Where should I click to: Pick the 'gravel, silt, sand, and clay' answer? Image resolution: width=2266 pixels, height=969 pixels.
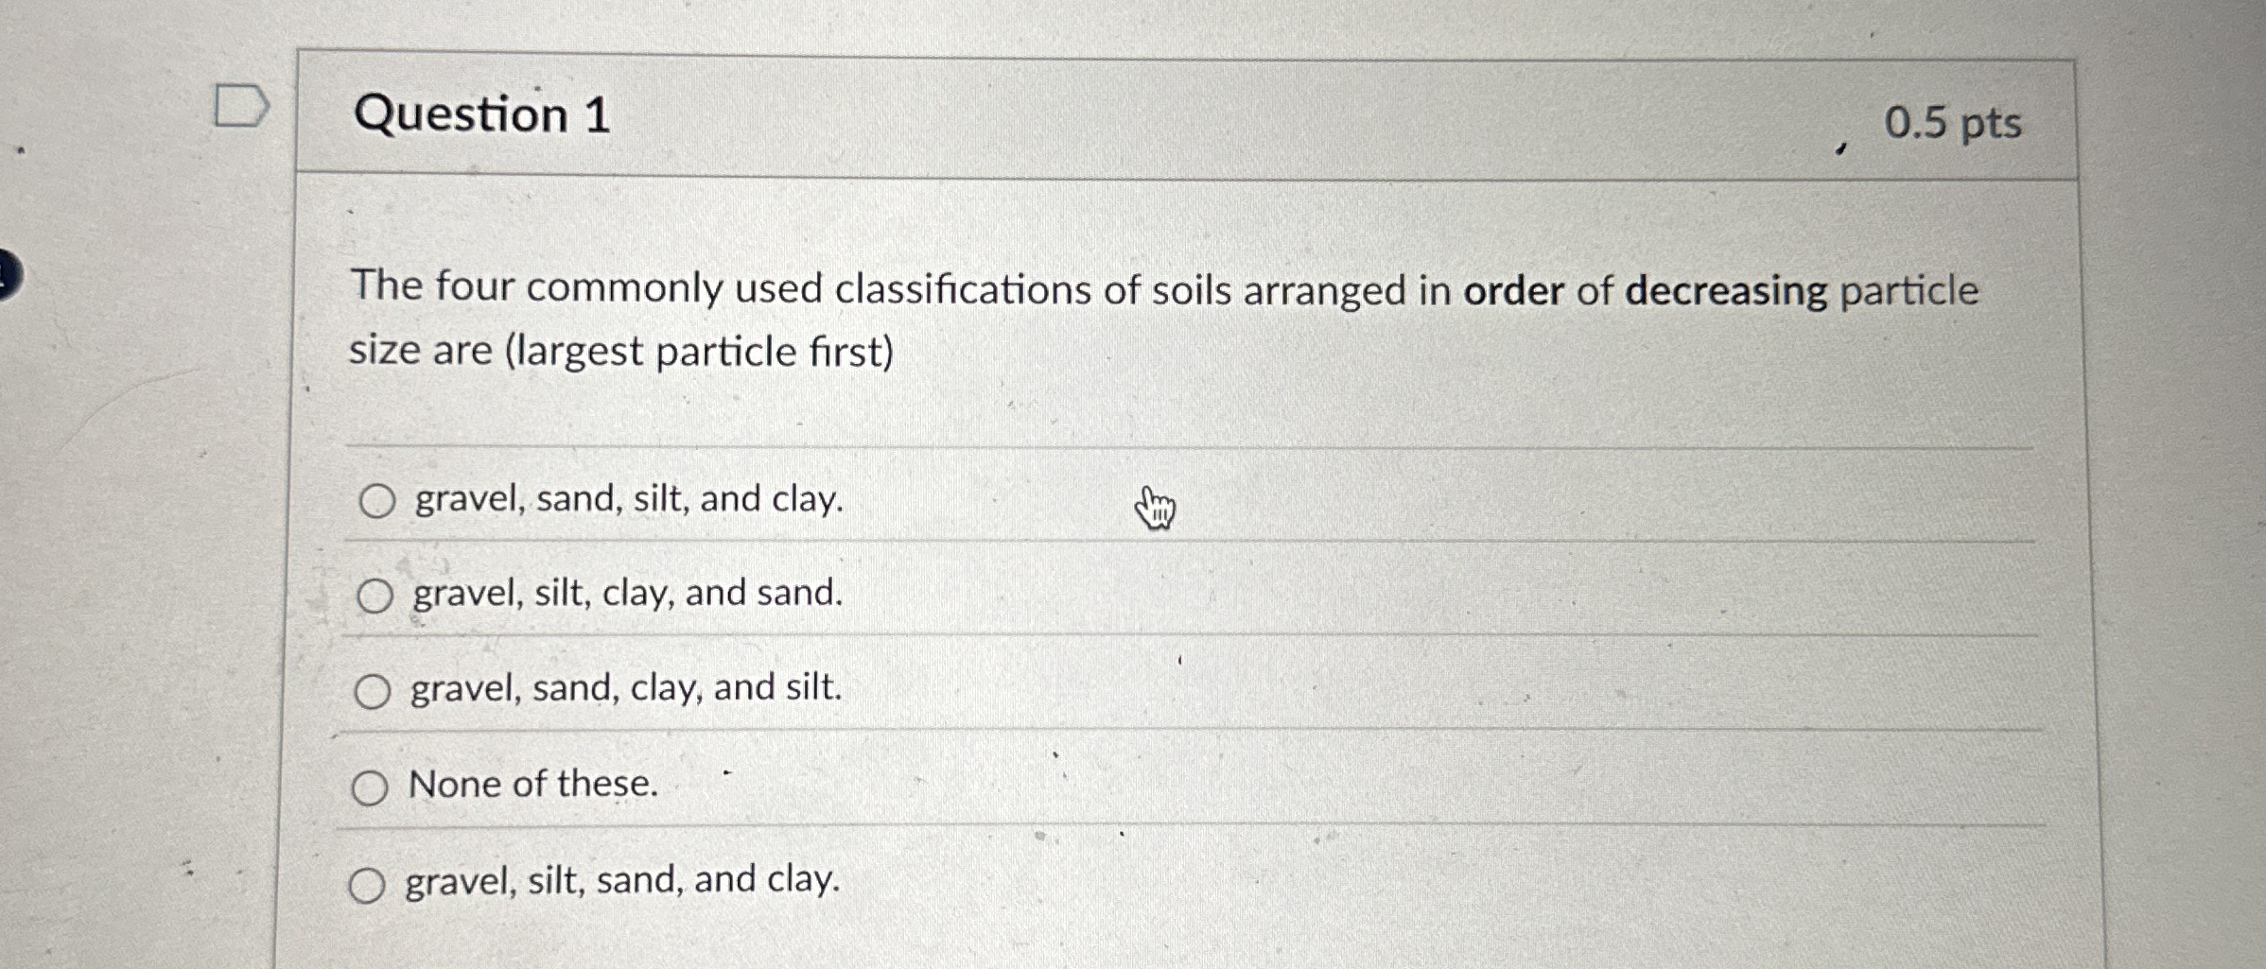(x=368, y=885)
